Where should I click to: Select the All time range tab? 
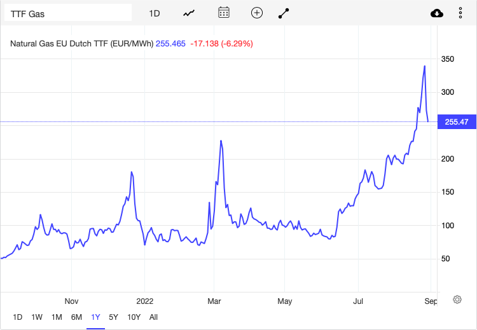point(153,317)
